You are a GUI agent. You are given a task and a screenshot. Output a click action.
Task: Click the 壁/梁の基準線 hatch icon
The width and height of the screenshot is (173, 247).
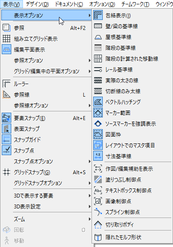tap(98, 26)
